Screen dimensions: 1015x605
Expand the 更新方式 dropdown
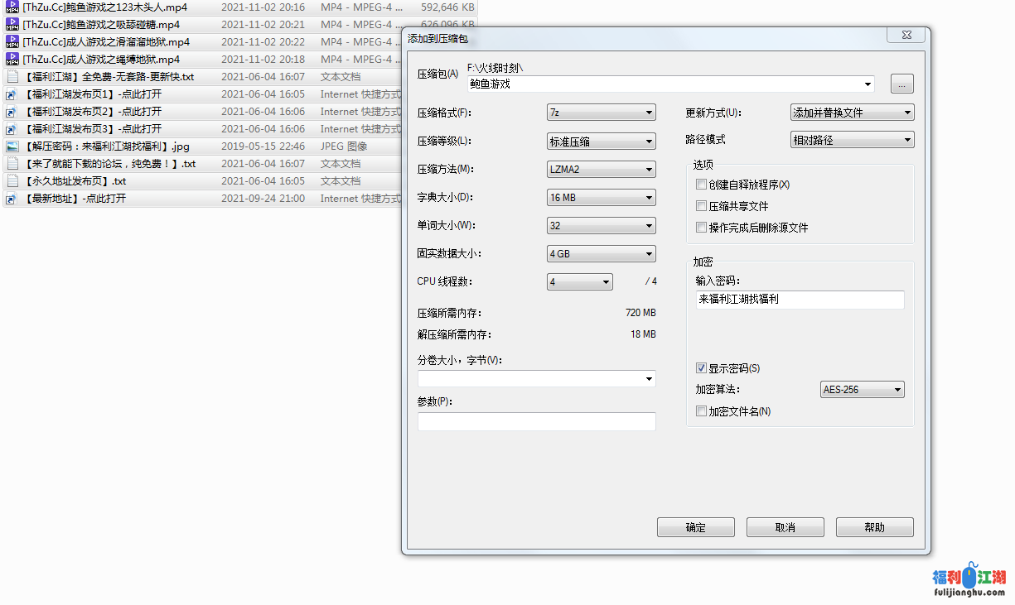tap(852, 113)
